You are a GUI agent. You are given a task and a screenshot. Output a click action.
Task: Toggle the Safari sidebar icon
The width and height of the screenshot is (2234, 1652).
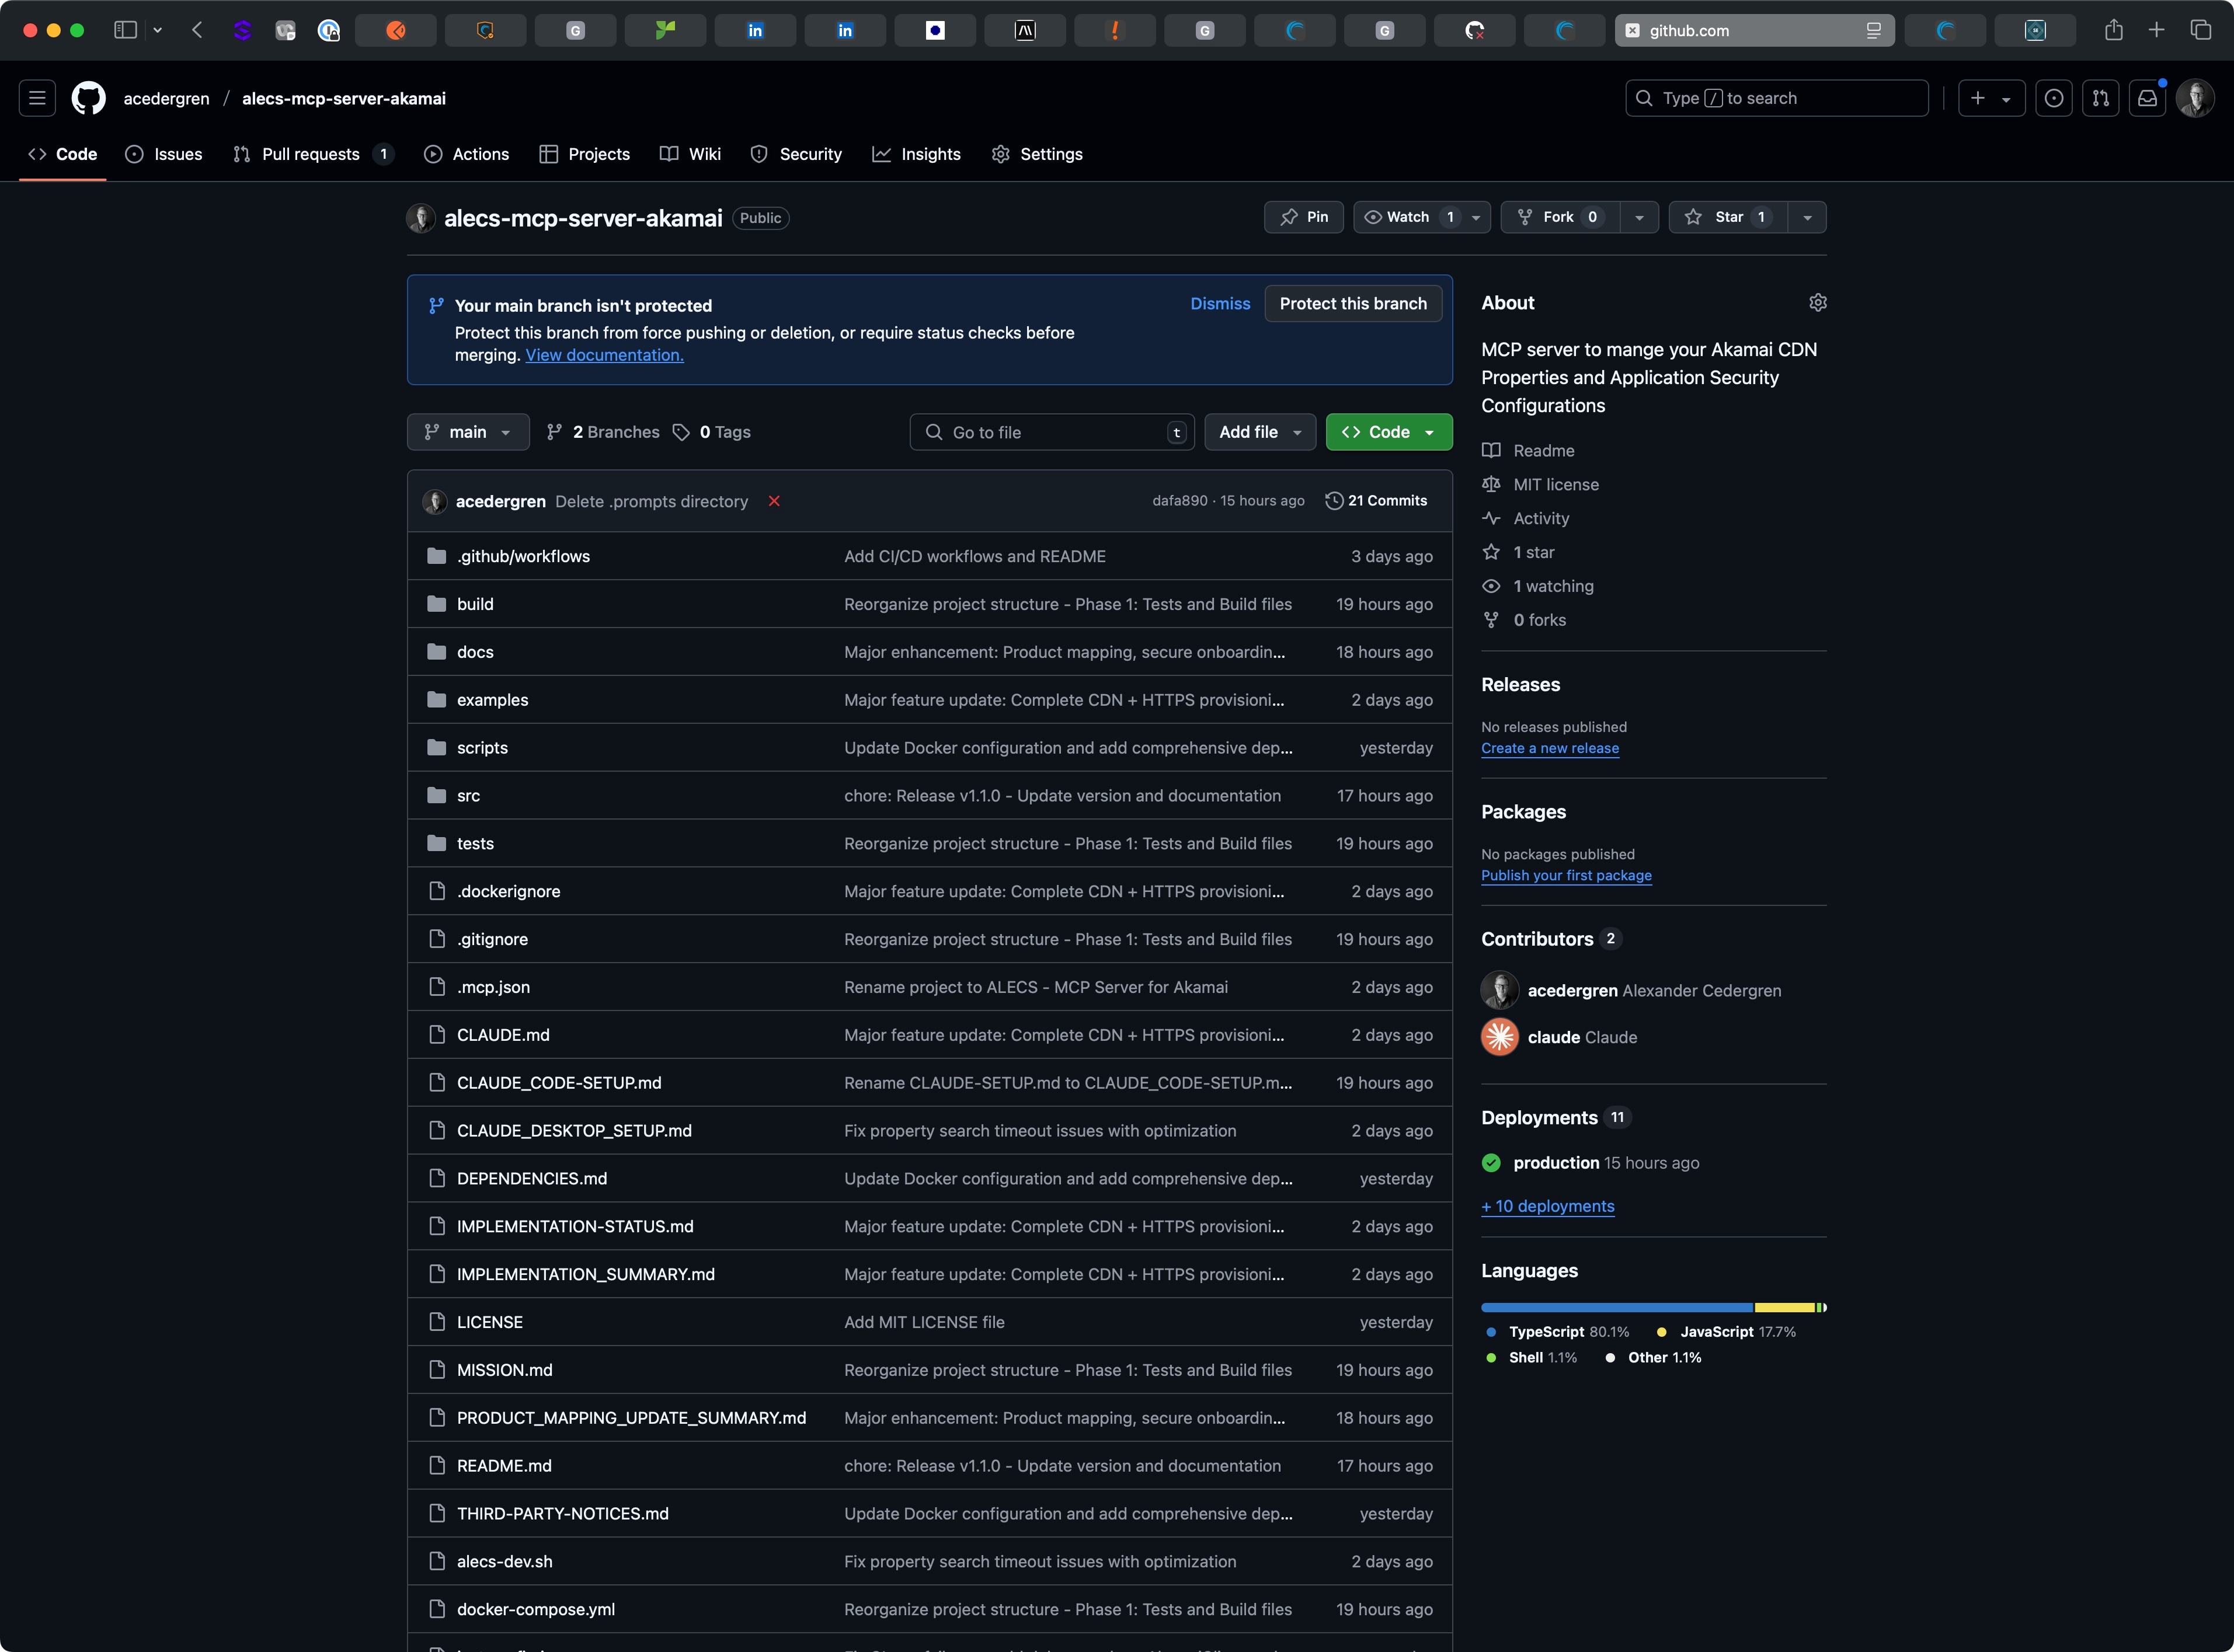pyautogui.click(x=125, y=30)
